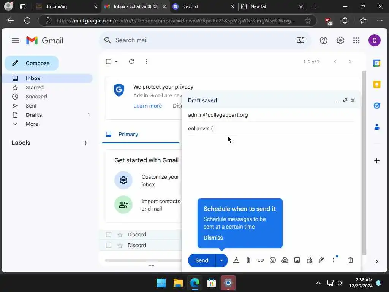The width and height of the screenshot is (389, 292).
Task: Click the Search mail field
Action: click(205, 40)
